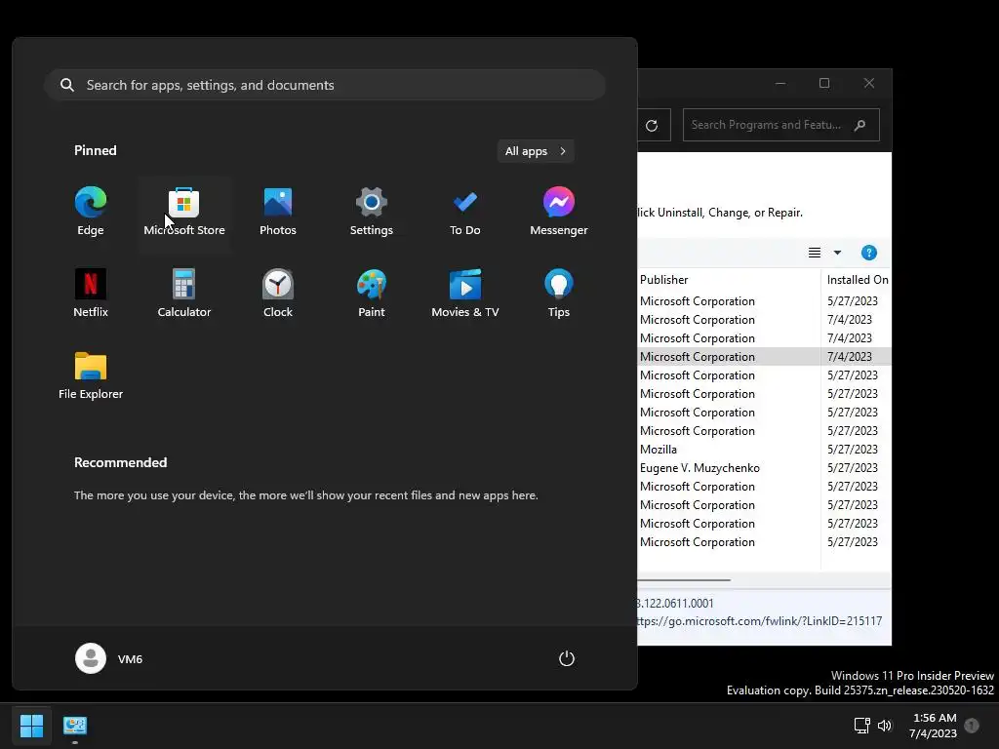Open the Tips app
The width and height of the screenshot is (999, 749).
pos(559,294)
